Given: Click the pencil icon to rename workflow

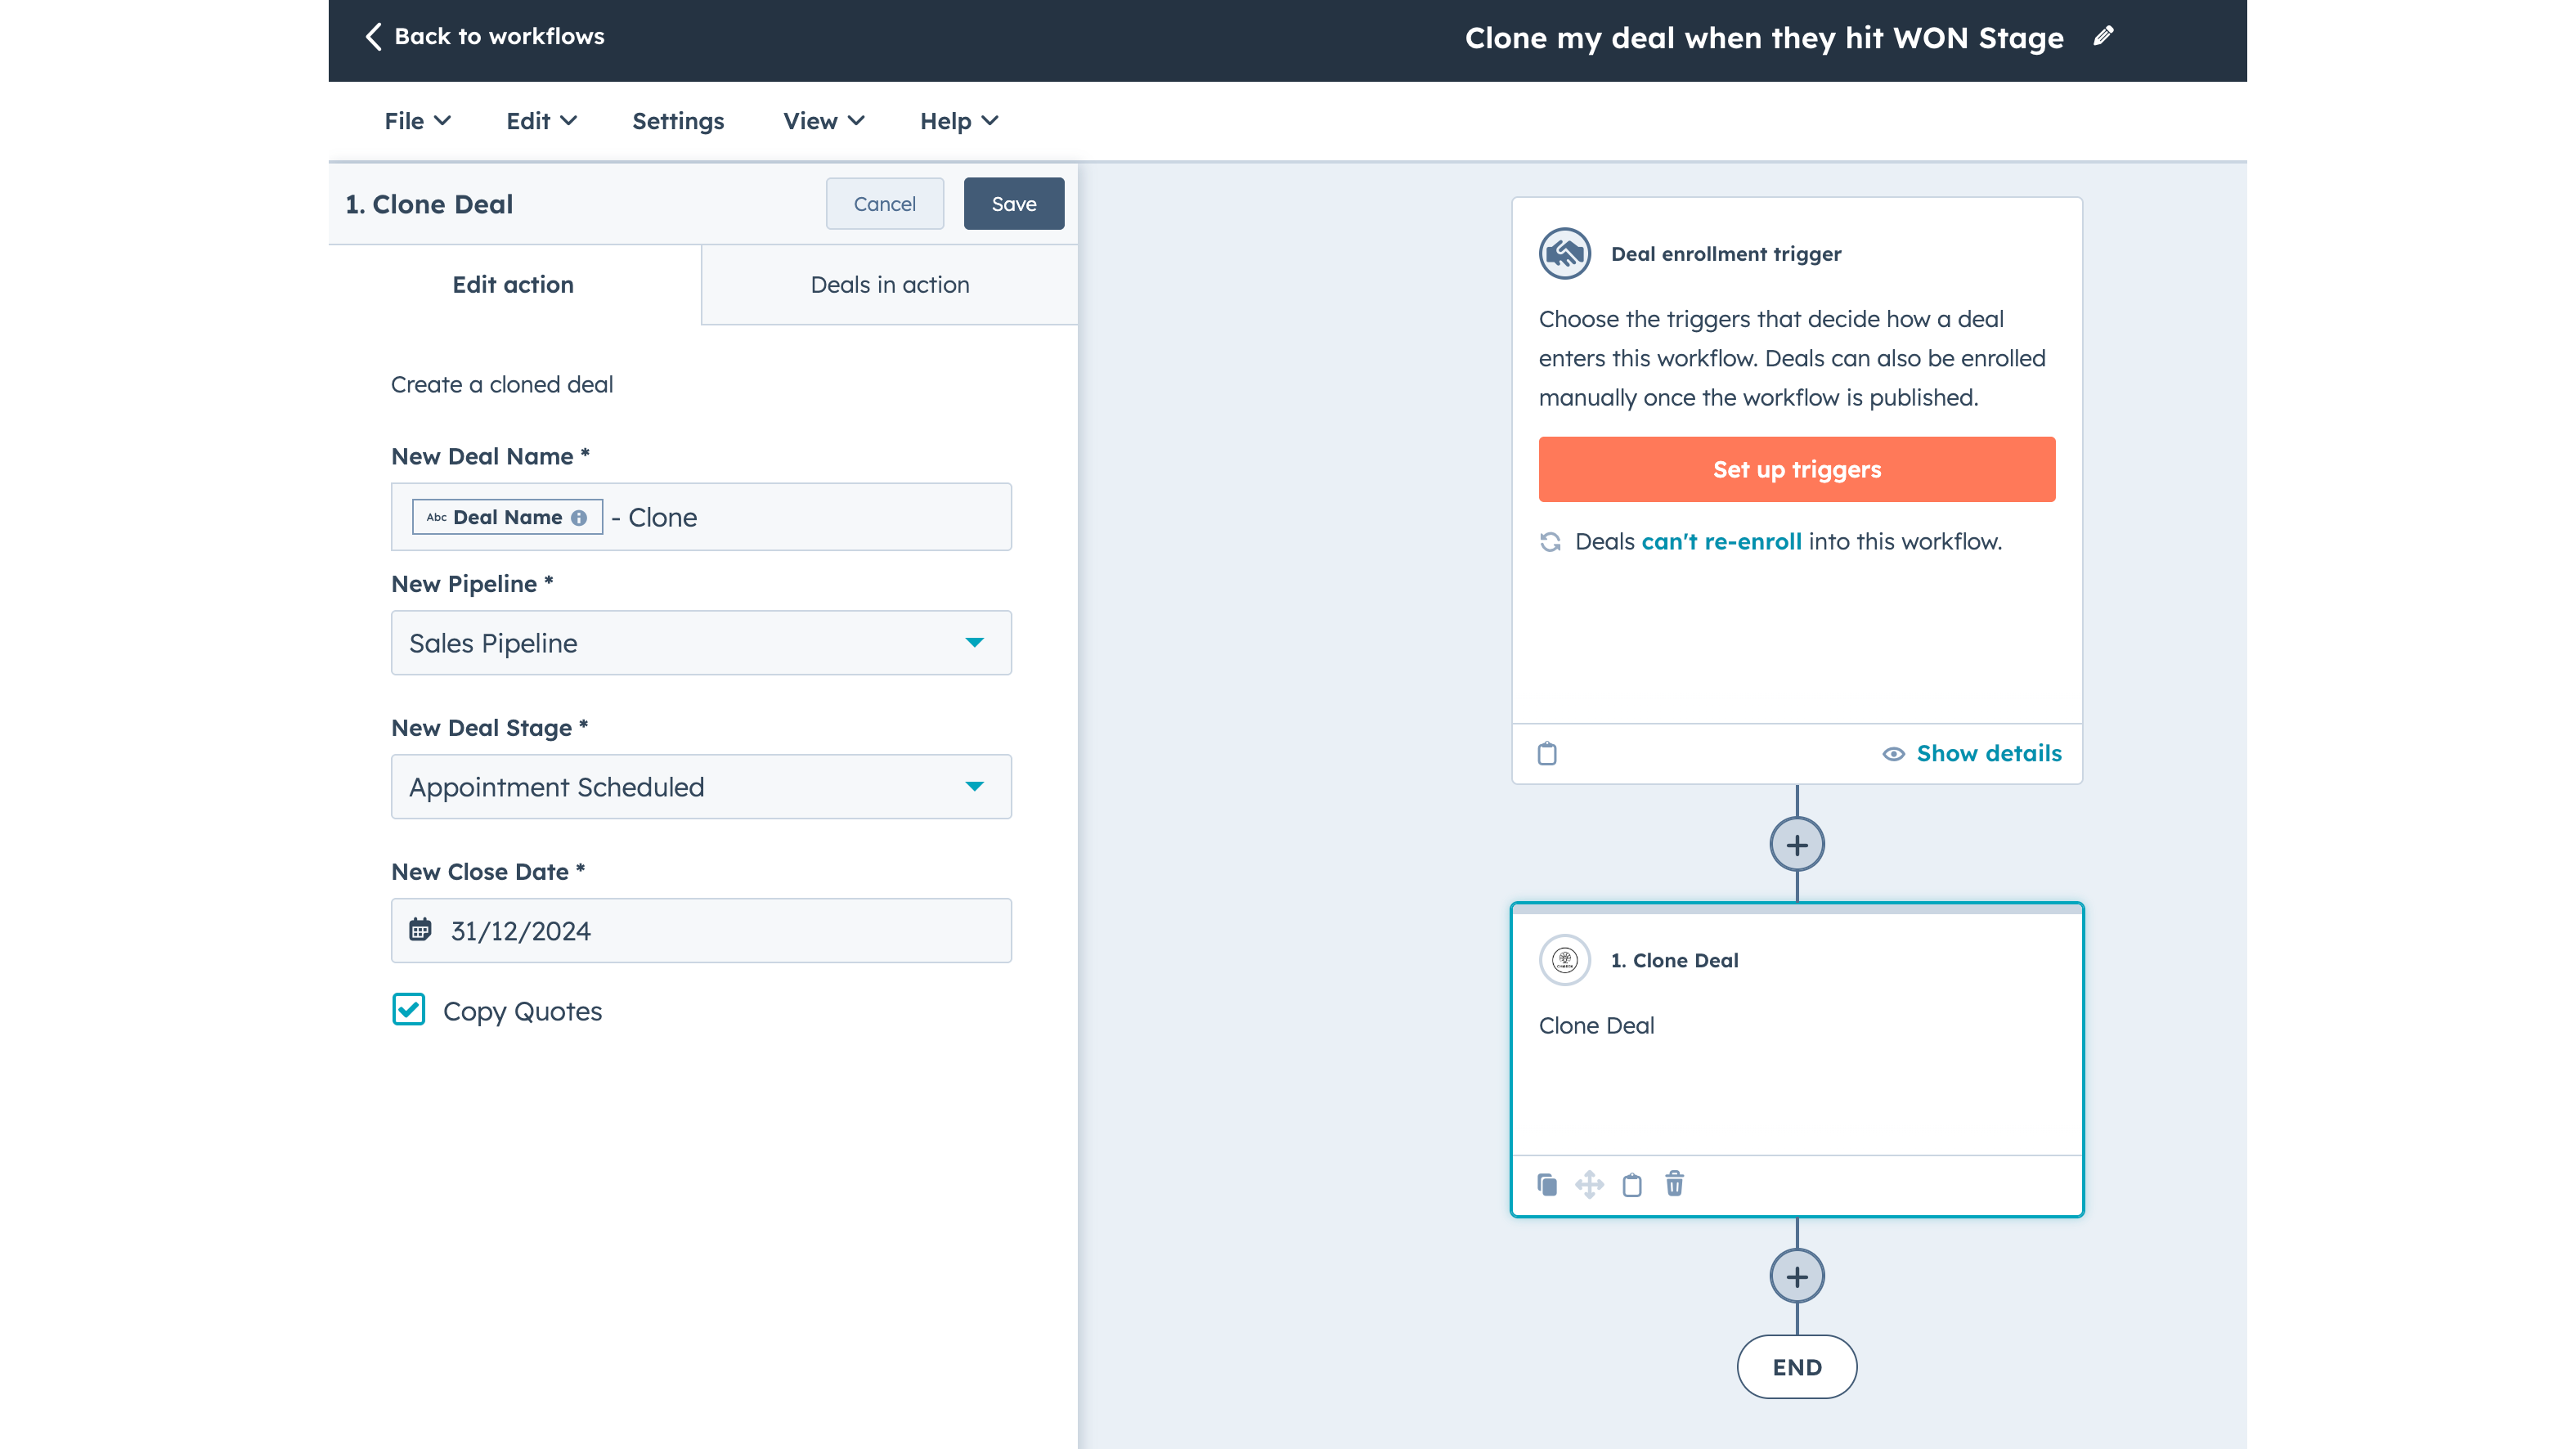Looking at the screenshot, I should [2103, 37].
